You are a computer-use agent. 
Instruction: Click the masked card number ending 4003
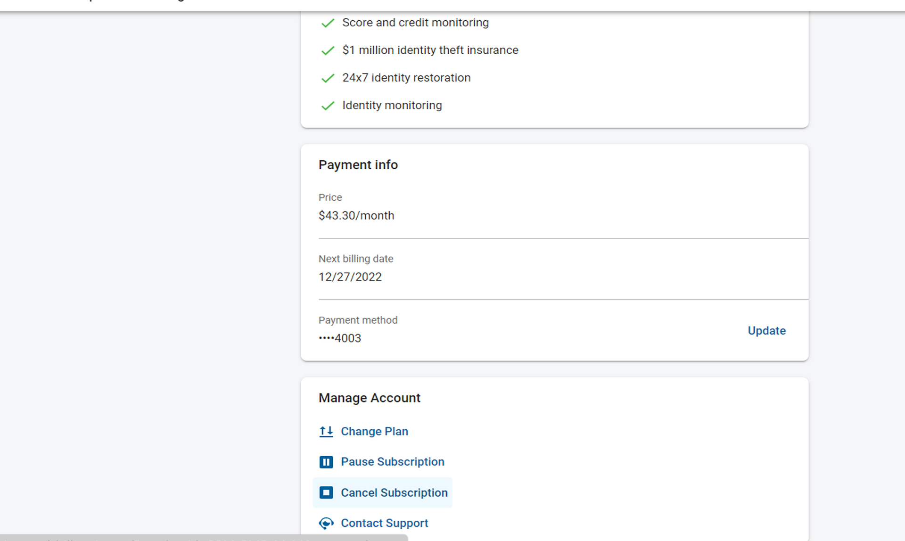coord(340,338)
